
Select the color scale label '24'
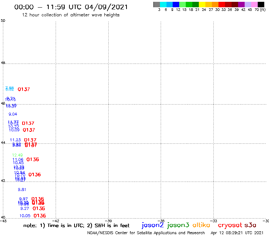204,9
